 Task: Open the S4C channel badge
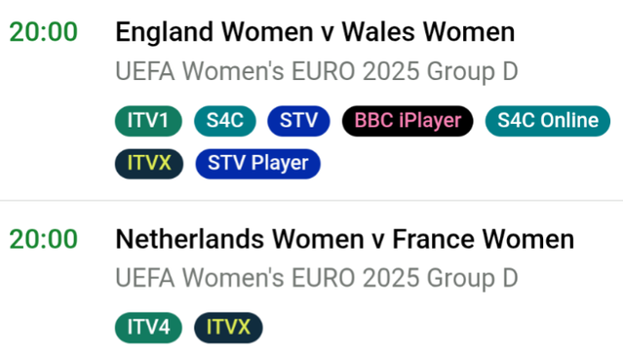click(225, 121)
